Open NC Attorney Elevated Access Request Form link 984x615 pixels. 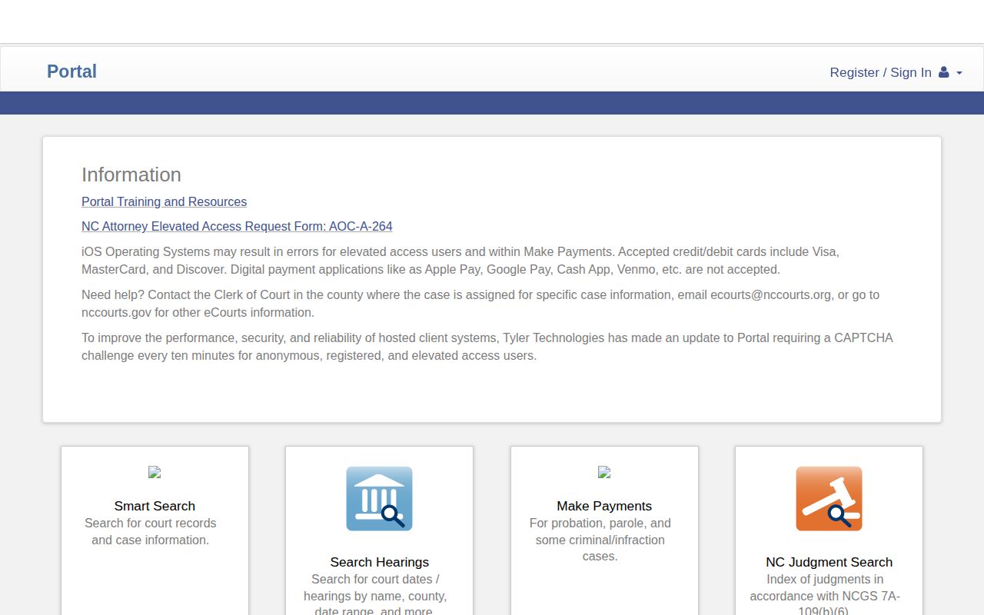point(237,226)
